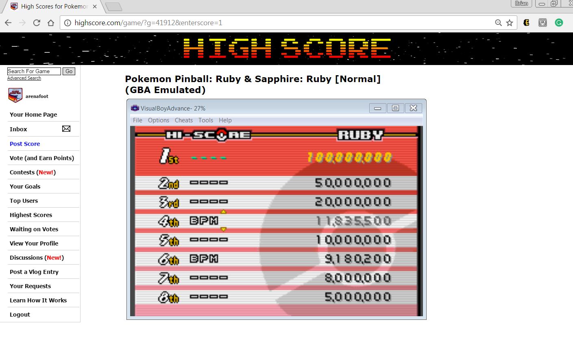The height and width of the screenshot is (341, 573).
Task: Click the Go search button
Action: click(x=69, y=71)
